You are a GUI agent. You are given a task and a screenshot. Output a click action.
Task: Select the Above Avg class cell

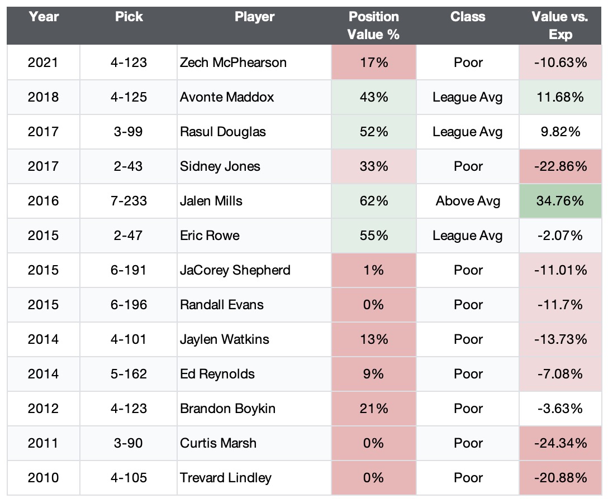click(468, 201)
